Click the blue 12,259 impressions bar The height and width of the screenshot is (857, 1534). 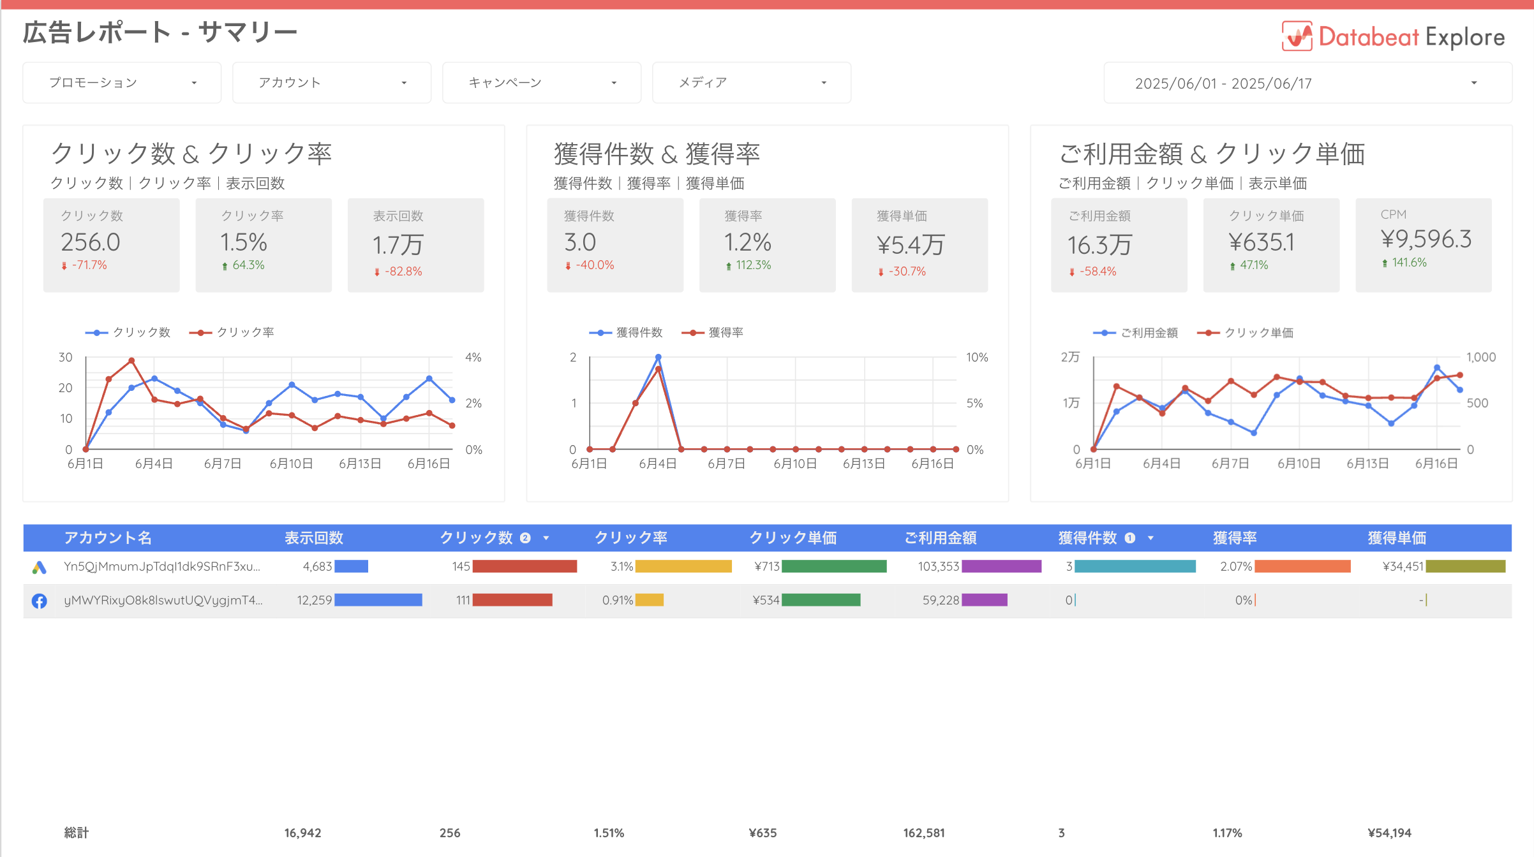(x=378, y=600)
